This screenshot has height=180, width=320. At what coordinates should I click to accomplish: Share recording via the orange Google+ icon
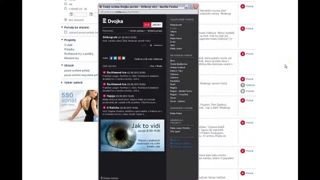tap(119, 58)
